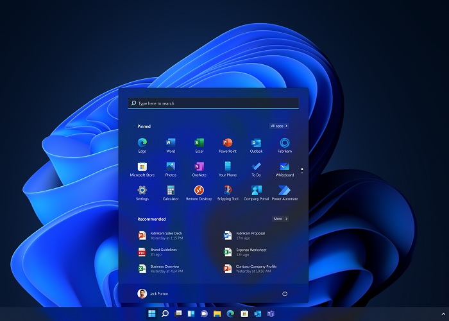449x321 pixels.
Task: Open Outlook from the taskbar
Action: (257, 313)
